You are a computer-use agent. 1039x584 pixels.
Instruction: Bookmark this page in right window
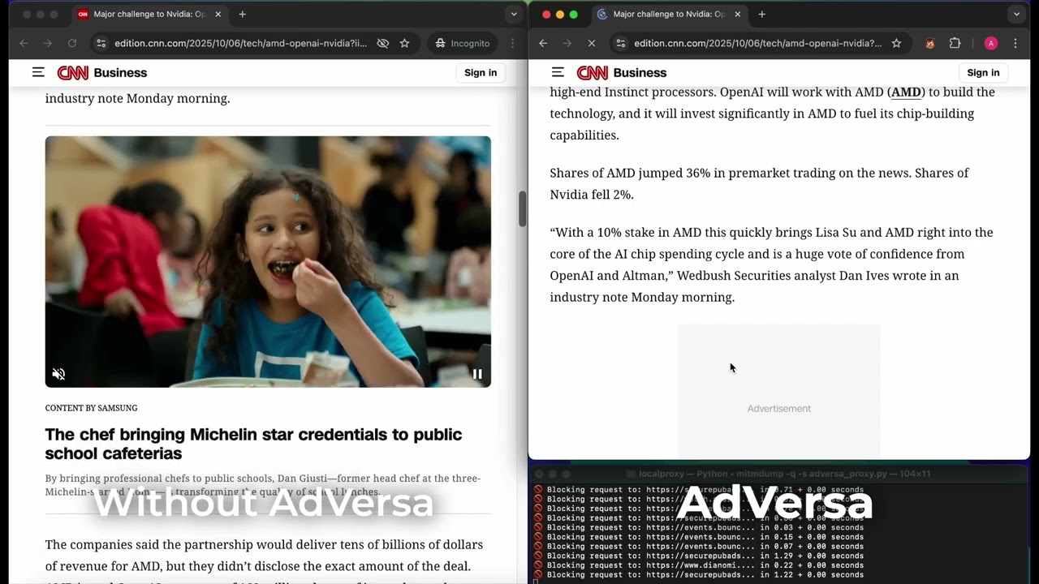(x=896, y=43)
